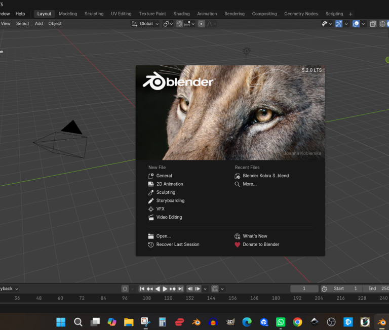Open the Help menu
Viewport: 389px width, 330px height.
coord(20,14)
